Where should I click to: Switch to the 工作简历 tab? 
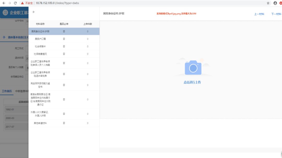(7, 91)
